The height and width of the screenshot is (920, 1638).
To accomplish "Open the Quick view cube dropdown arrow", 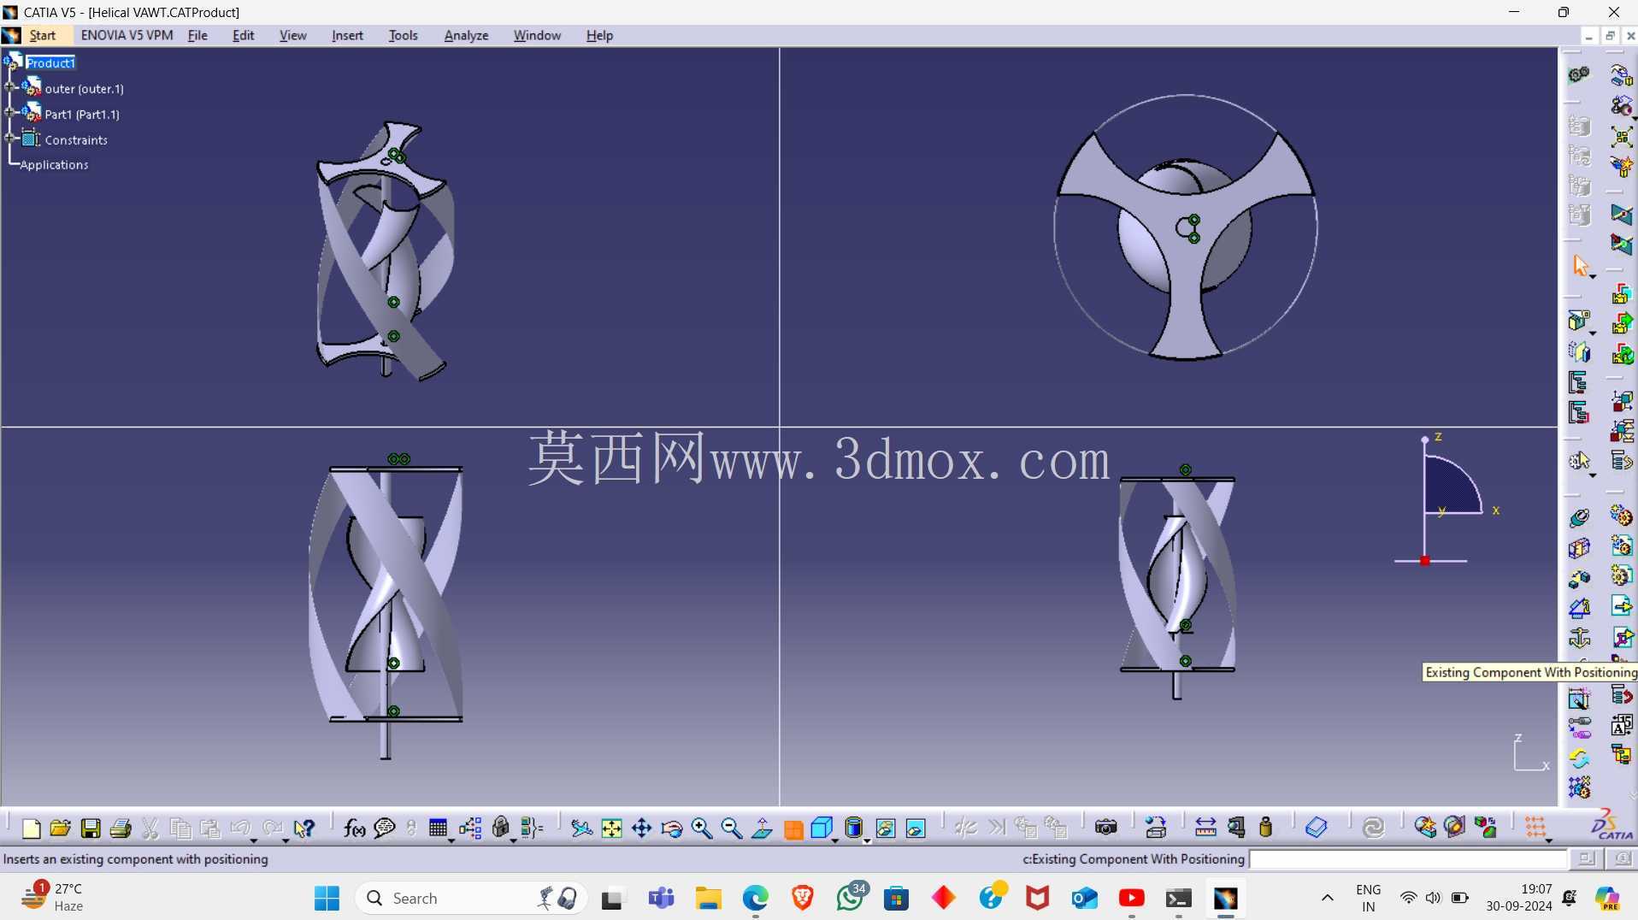I will (x=834, y=840).
